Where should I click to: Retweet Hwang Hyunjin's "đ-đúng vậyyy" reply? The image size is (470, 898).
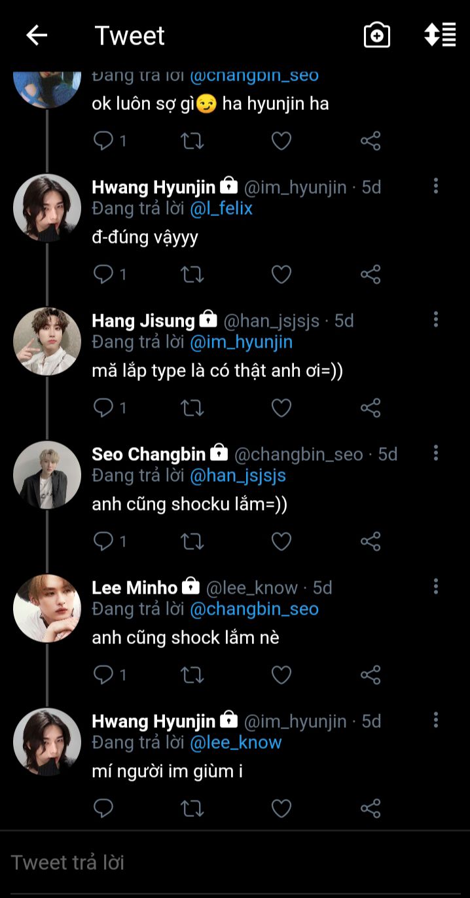[x=192, y=274]
